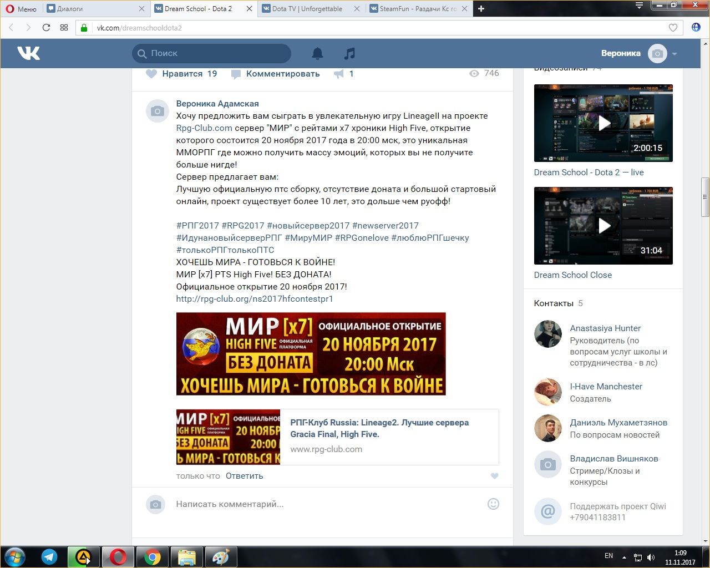Switch to the SteamFun browser tab
The height and width of the screenshot is (568, 710).
(418, 8)
